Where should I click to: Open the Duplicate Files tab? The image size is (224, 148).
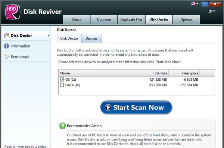tap(131, 19)
